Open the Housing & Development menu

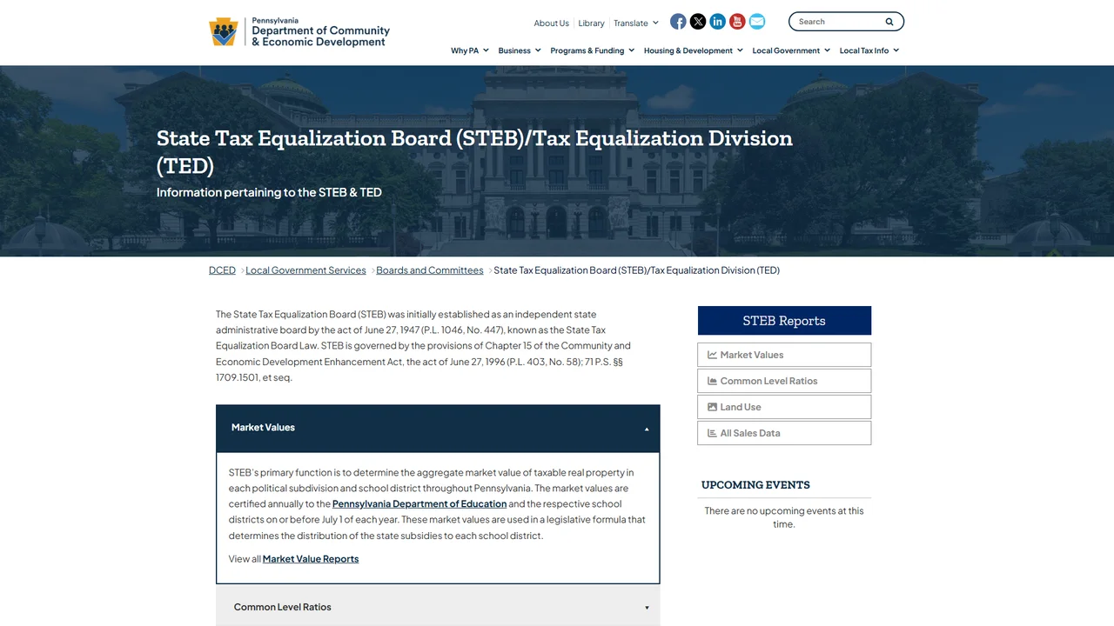click(x=694, y=50)
